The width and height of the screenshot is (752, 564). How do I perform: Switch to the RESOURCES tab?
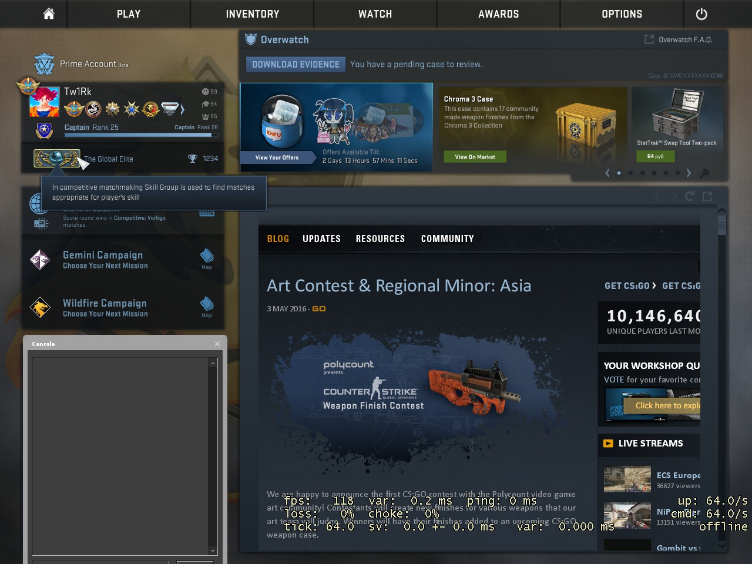[380, 239]
